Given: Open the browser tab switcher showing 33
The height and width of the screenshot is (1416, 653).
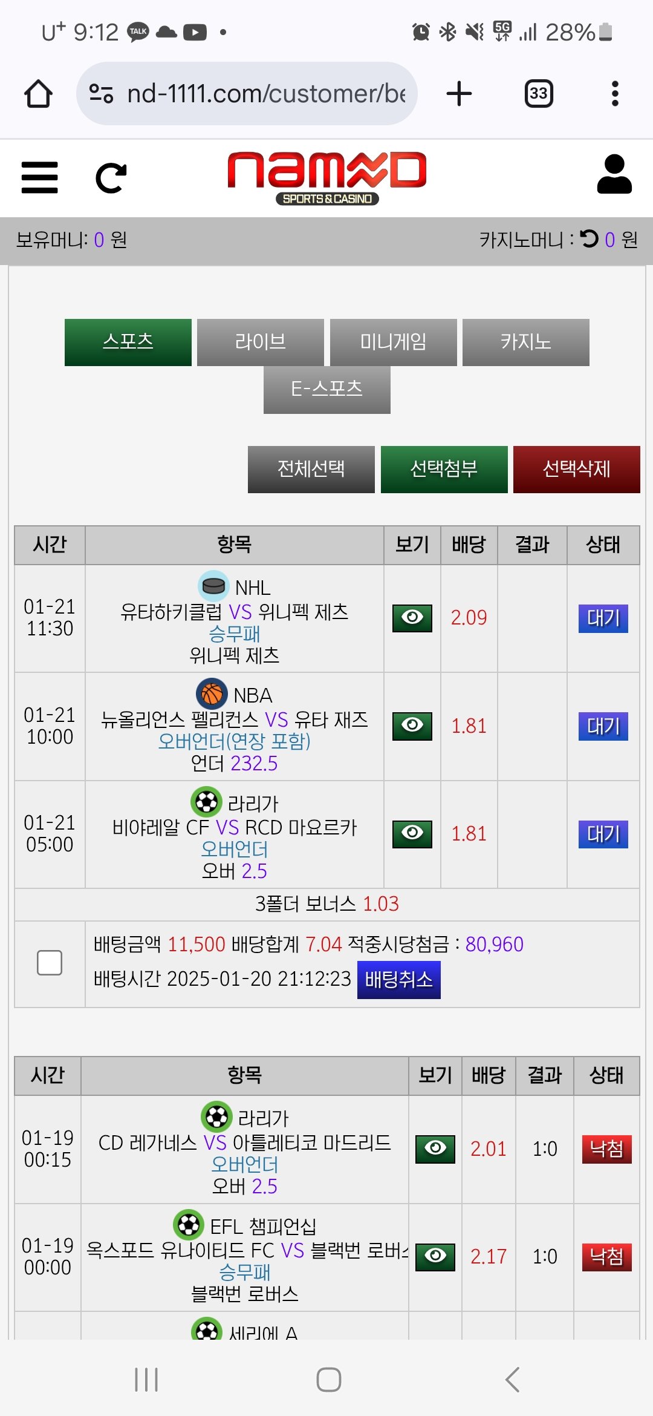Looking at the screenshot, I should [538, 94].
